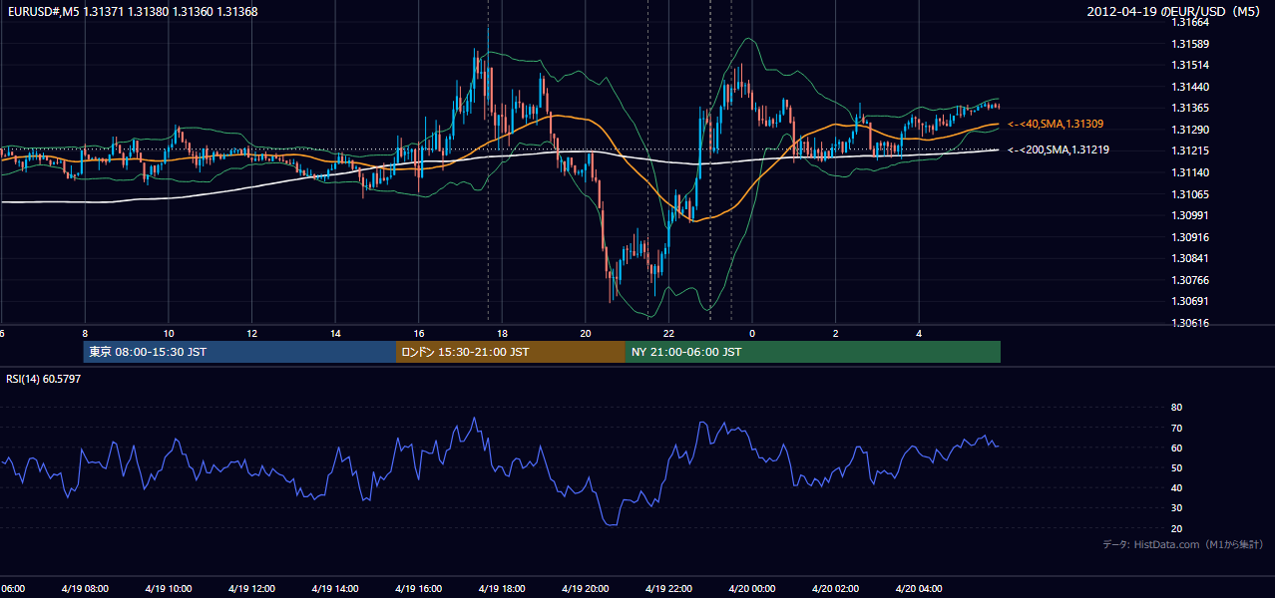Click the RSI(14) 60.5797 indicator label

(43, 379)
